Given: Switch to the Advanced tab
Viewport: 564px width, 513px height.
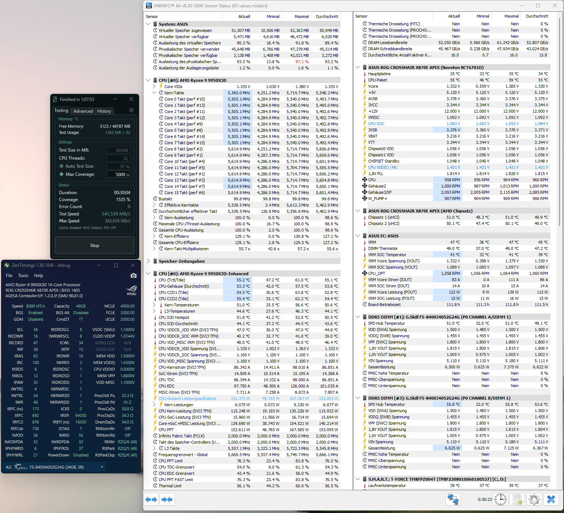Looking at the screenshot, I should point(83,111).
